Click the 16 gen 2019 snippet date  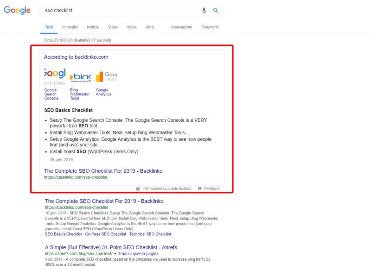tap(61, 160)
